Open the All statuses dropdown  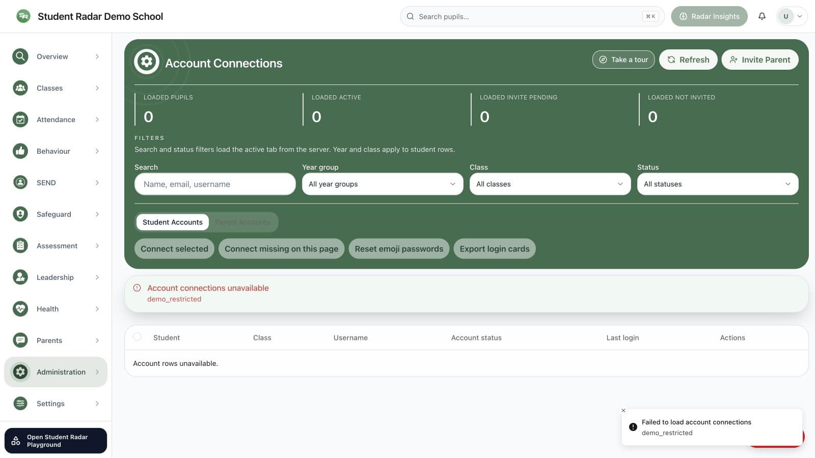(718, 184)
